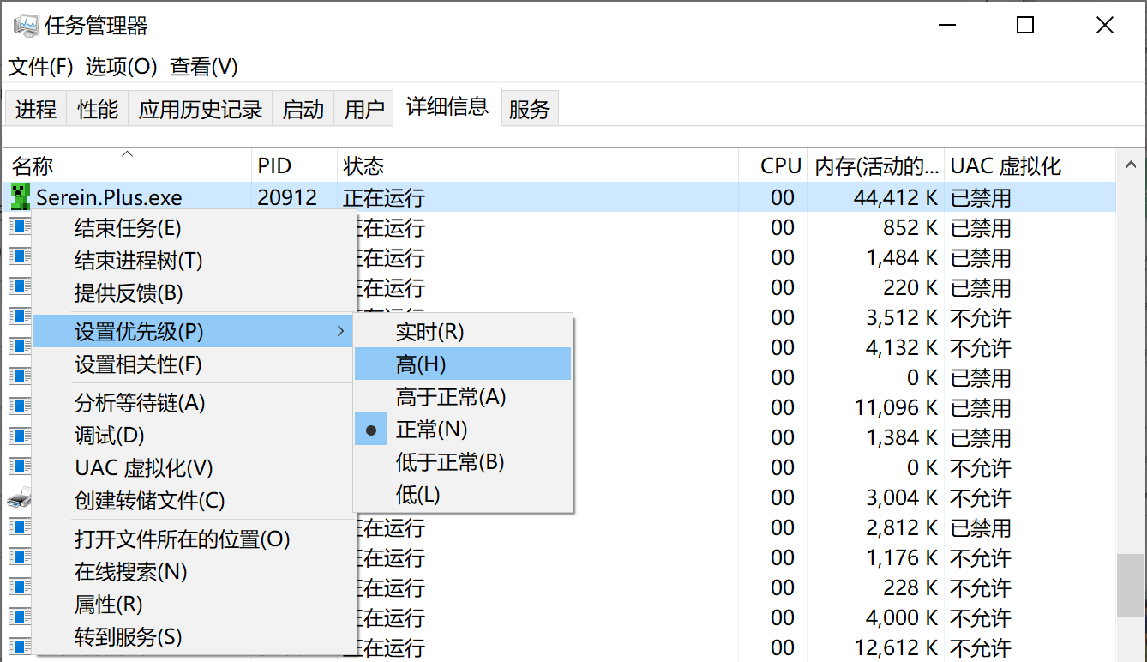Select 创建转储文件(C) in the context menu
Screen dimensions: 1147x662
pyautogui.click(x=194, y=501)
